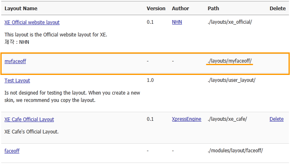Open the faceoff layout link
Viewport: 291px width, 165px height.
point(12,151)
